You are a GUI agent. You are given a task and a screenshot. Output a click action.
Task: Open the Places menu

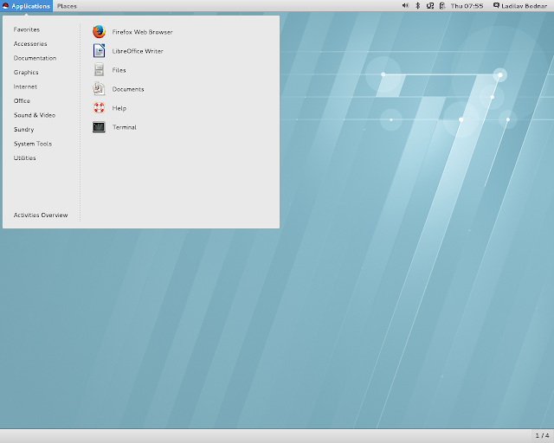(x=67, y=6)
